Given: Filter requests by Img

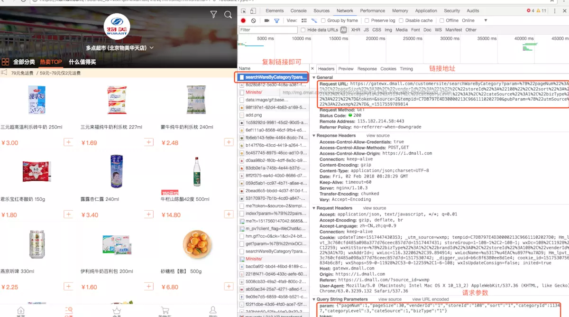Looking at the screenshot, I should 388,29.
